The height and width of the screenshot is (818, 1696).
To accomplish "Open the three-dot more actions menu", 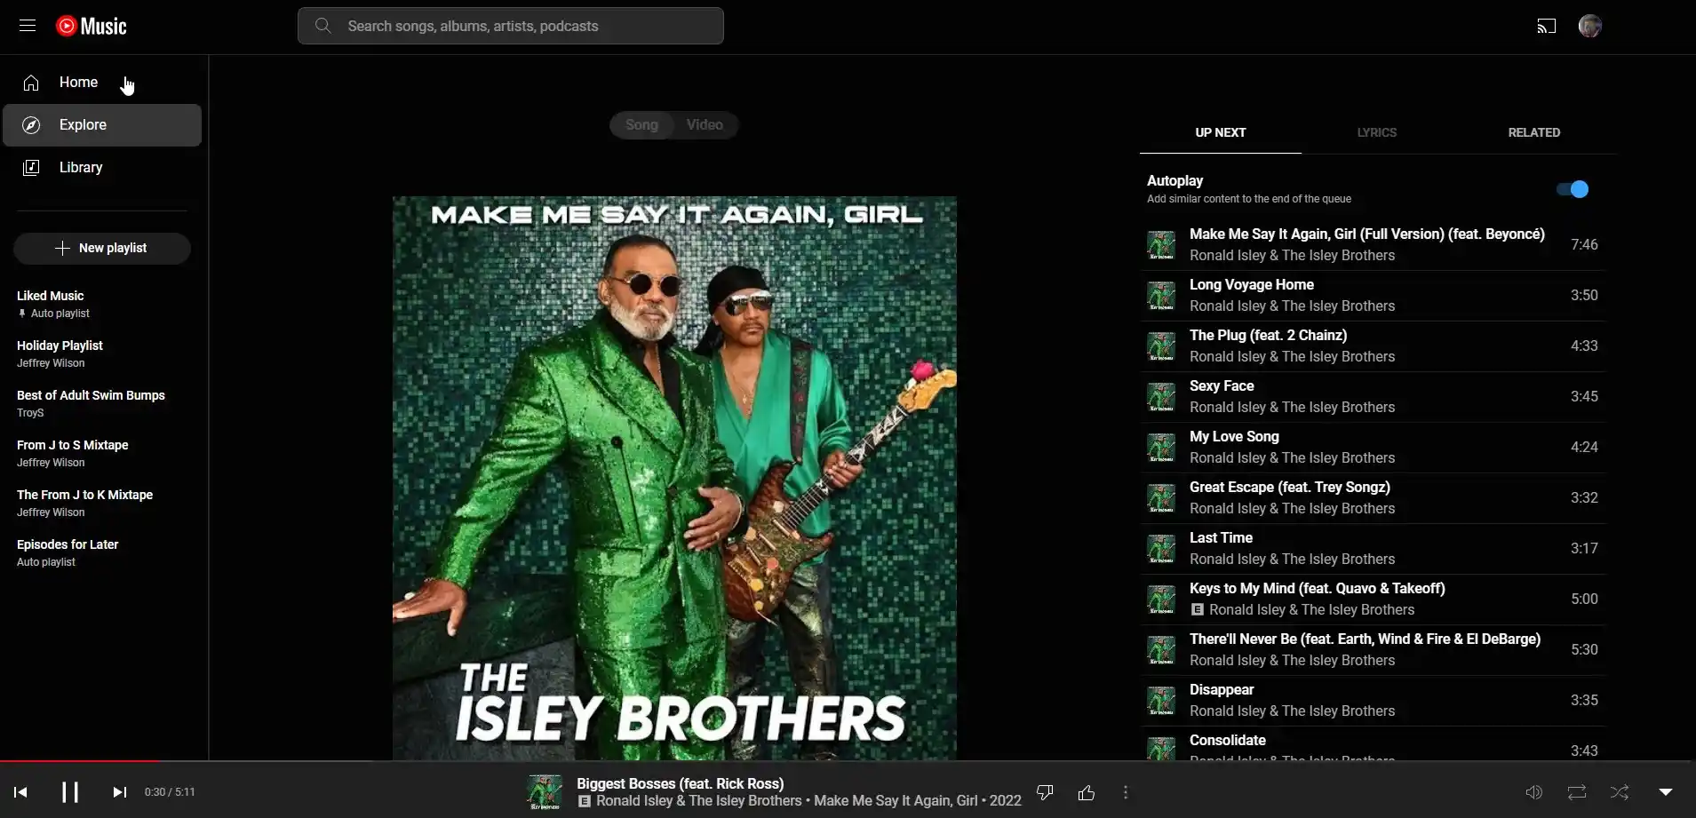I will coord(1126,792).
